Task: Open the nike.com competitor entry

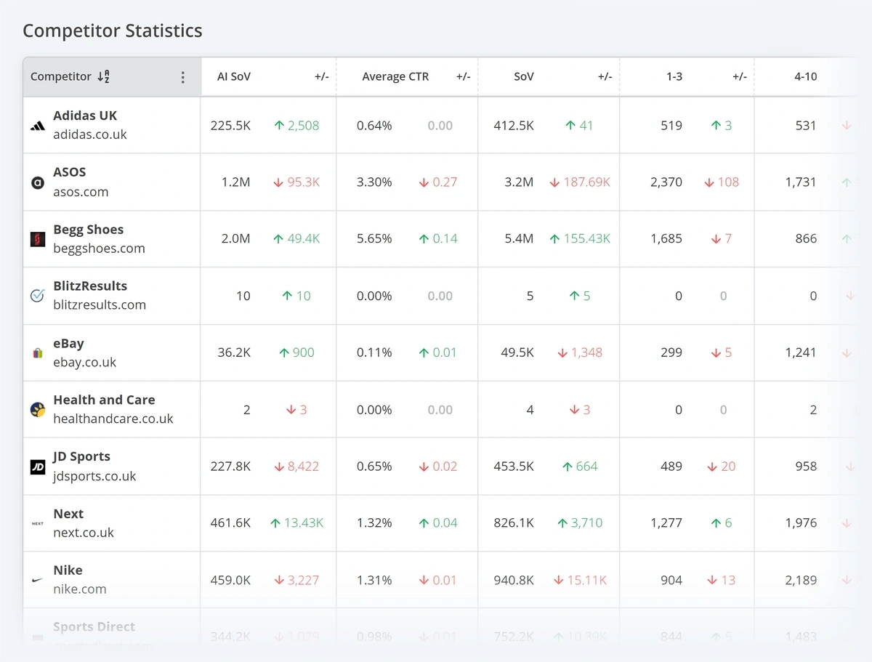Action: [x=80, y=589]
